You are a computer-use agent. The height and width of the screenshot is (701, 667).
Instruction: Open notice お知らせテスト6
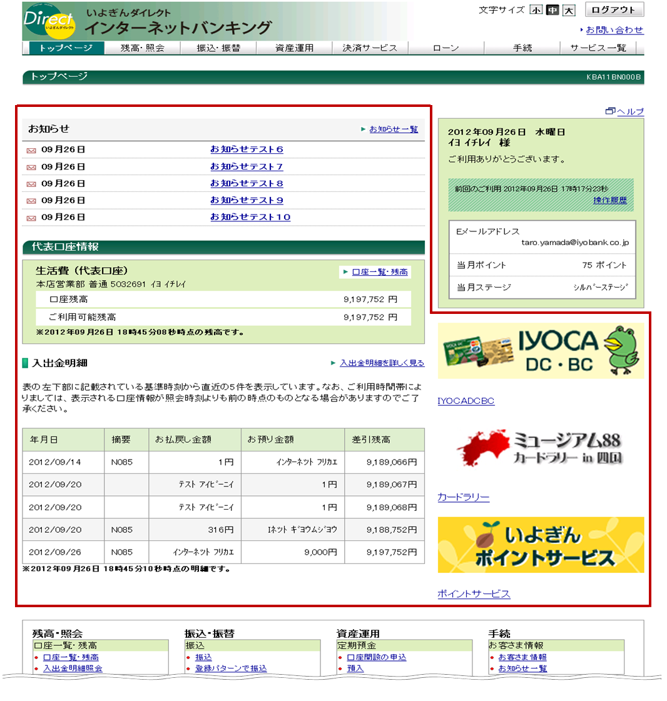click(x=247, y=149)
